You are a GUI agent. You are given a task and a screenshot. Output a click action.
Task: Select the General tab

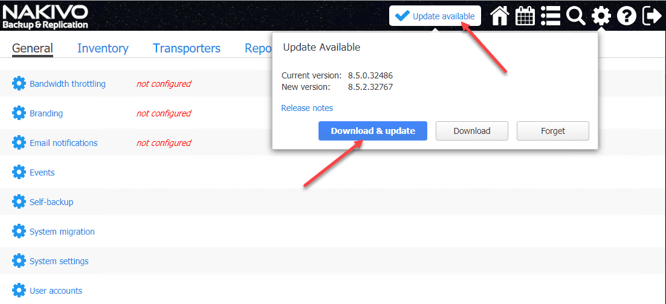pyautogui.click(x=32, y=48)
